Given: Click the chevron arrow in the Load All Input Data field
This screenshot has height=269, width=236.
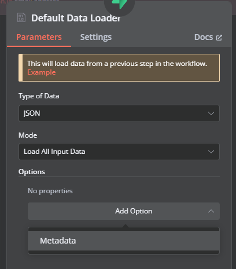Looking at the screenshot, I should (211, 152).
